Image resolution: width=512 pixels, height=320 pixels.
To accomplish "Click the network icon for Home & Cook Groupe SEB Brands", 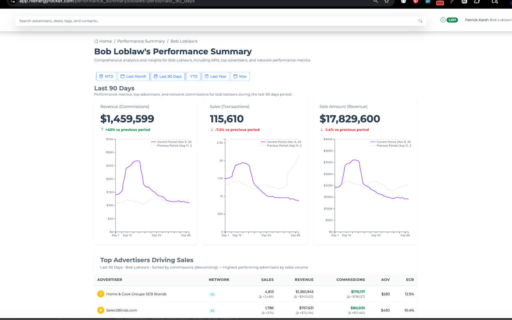I will 212,294.
